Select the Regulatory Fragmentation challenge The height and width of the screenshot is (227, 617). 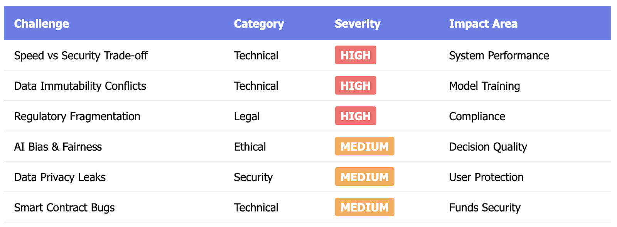(x=77, y=116)
